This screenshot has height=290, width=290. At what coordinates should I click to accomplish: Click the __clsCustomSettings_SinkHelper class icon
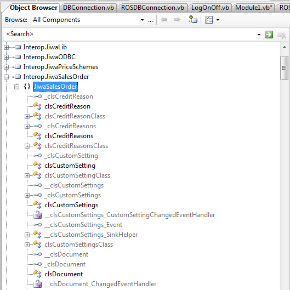point(37,234)
